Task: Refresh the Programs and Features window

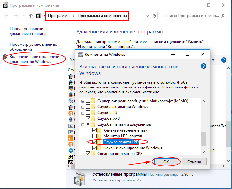Action: click(154, 16)
